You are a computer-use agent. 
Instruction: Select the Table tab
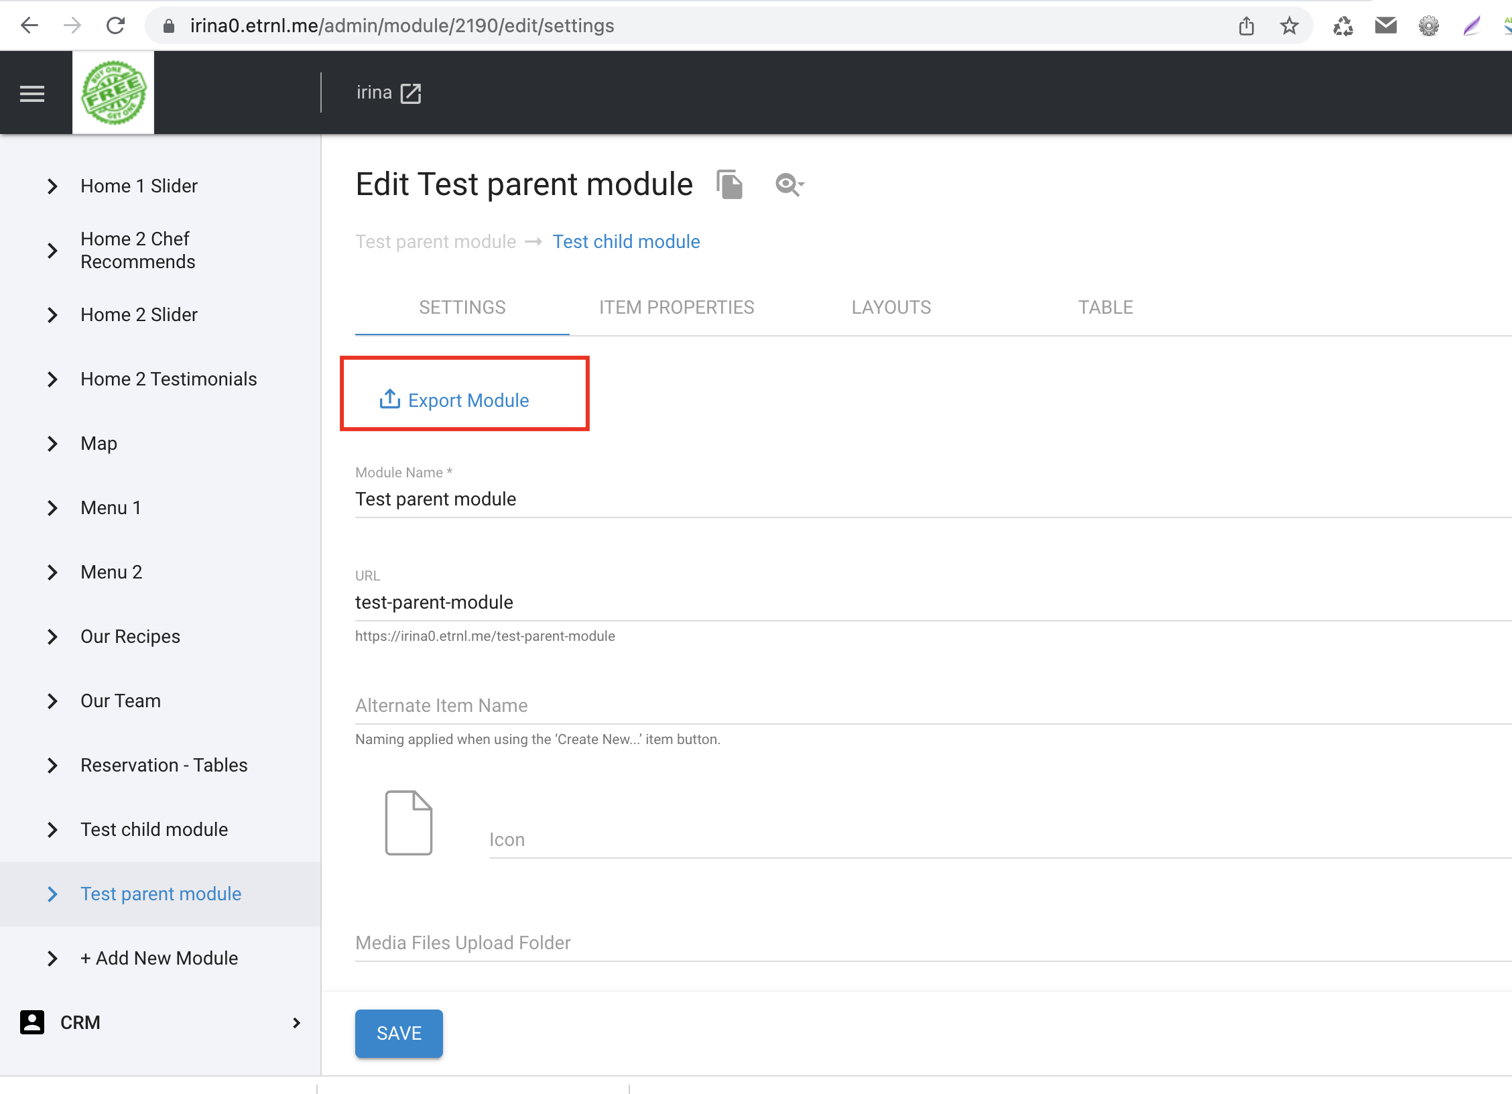tap(1106, 308)
